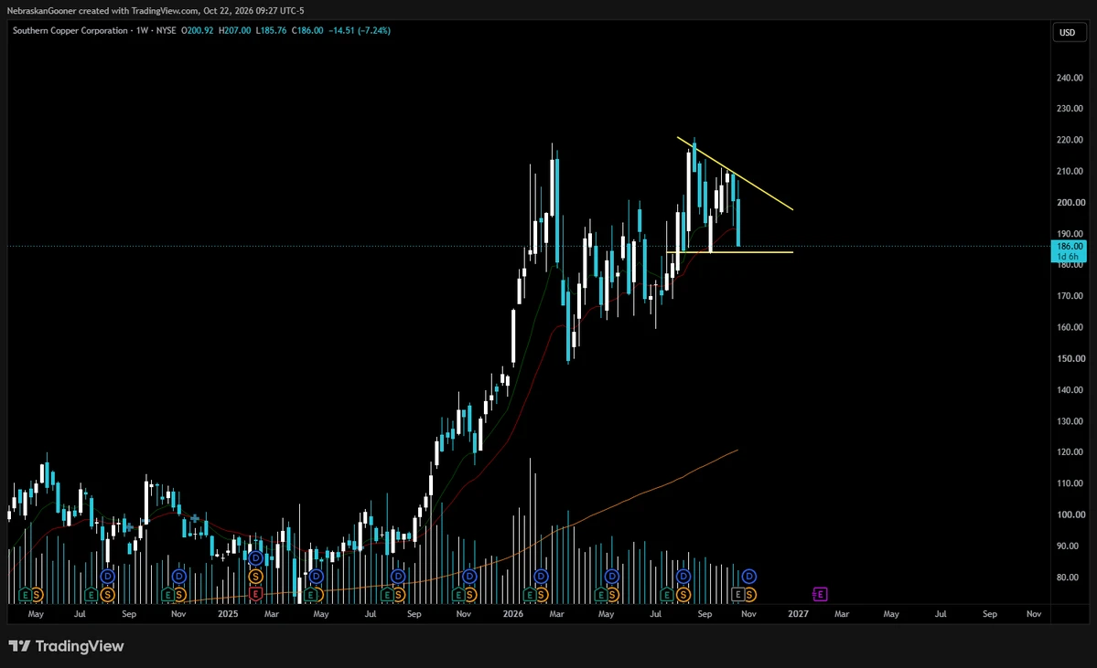This screenshot has height=668, width=1097.
Task: Click the dividend marker for May 2025
Action: point(317,577)
